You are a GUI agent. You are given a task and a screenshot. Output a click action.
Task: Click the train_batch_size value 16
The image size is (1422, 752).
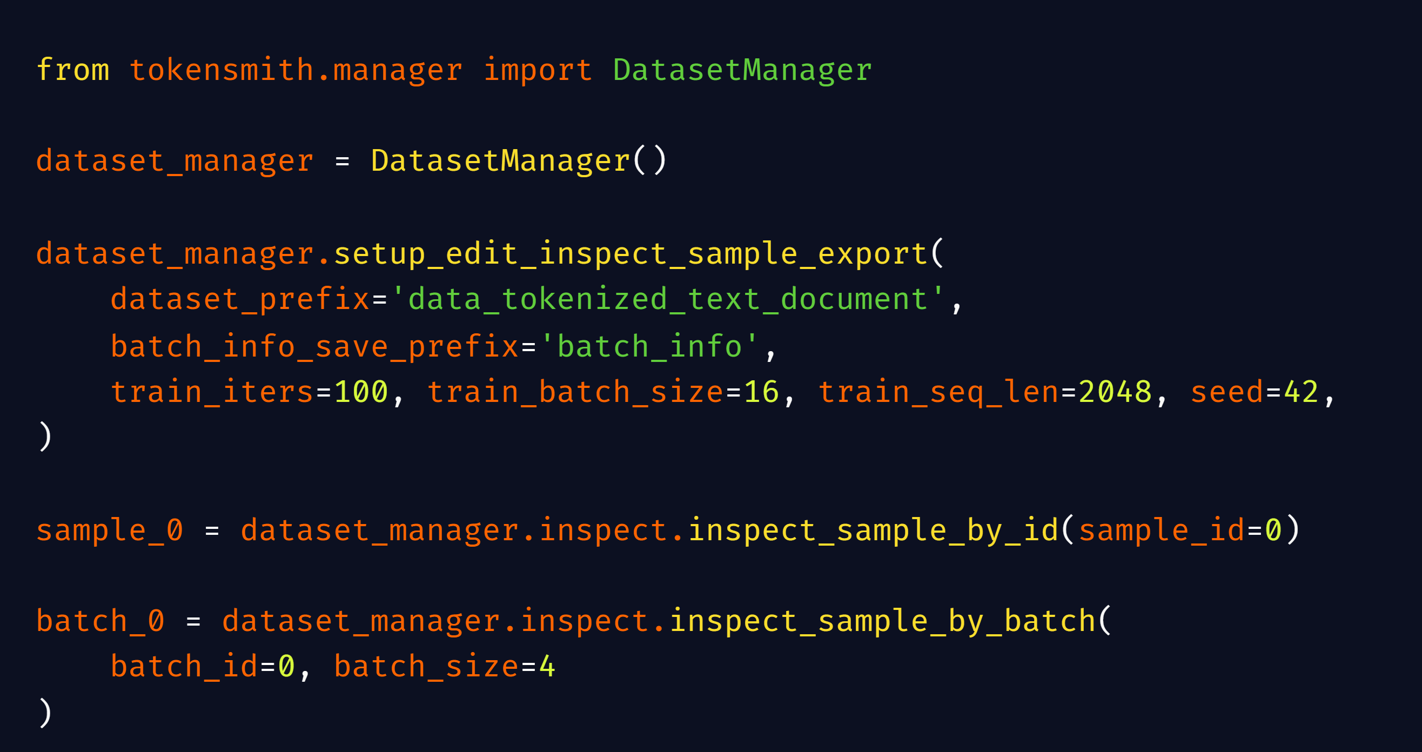click(x=761, y=392)
